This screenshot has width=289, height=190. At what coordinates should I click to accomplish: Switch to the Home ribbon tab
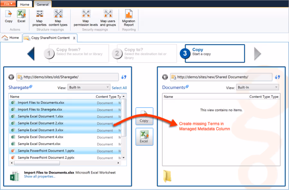coord(24,4)
